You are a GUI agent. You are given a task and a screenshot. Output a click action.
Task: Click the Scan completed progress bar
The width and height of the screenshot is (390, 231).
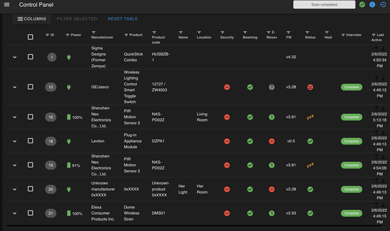pyautogui.click(x=324, y=5)
